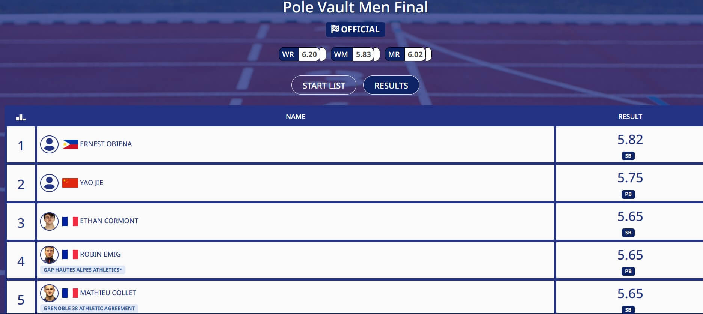Click the WR 6.20 record badge

click(x=302, y=54)
